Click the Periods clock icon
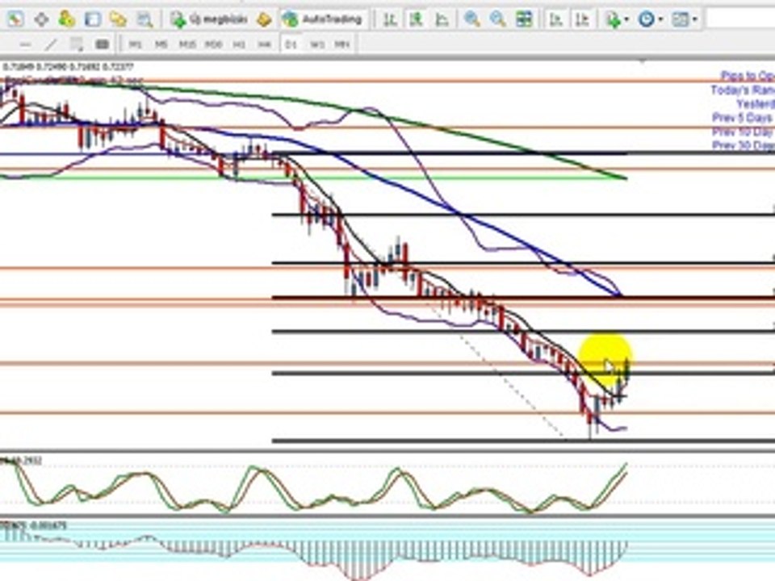Screen dimensions: 775x581 646,19
